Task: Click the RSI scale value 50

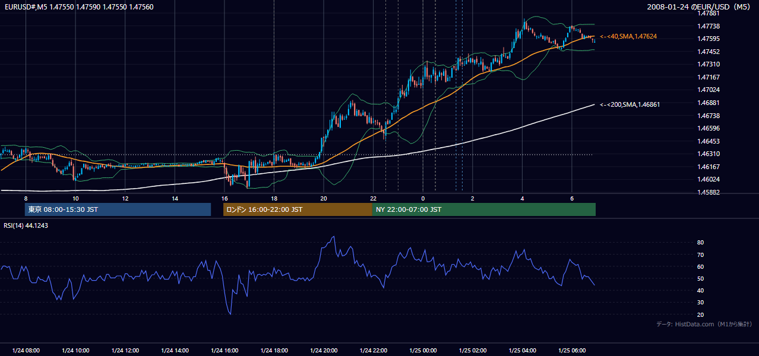Action: [x=701, y=278]
